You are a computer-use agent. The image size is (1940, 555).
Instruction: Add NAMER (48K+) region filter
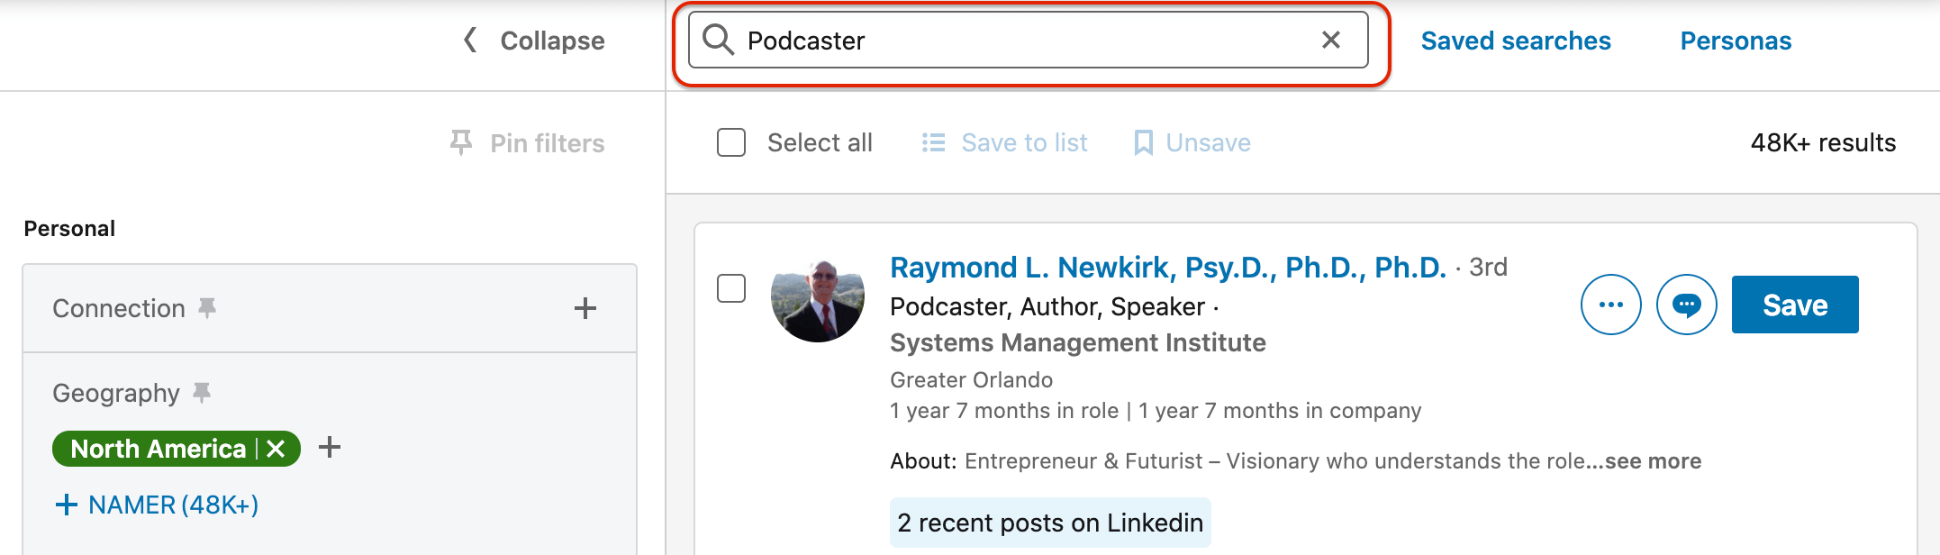pyautogui.click(x=157, y=505)
